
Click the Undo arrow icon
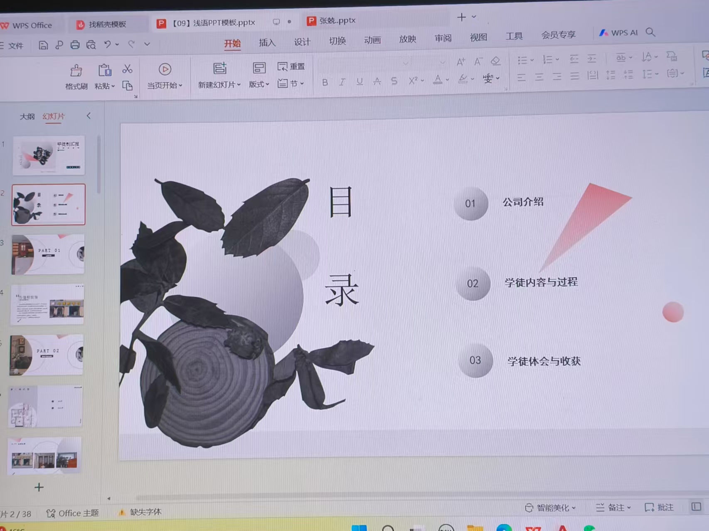107,44
